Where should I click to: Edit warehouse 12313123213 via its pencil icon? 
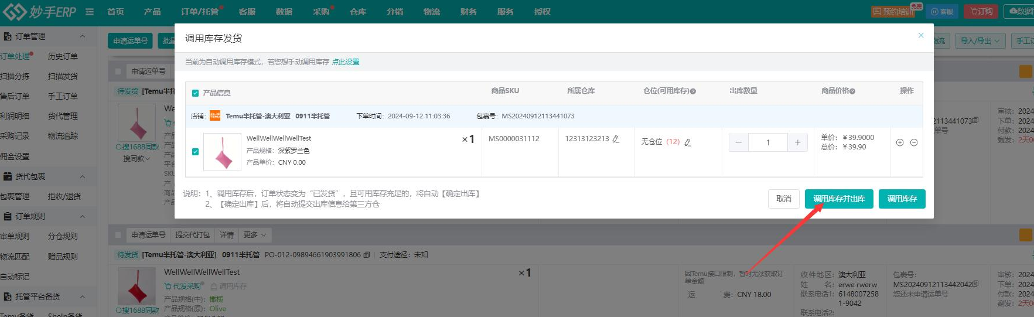tap(616, 139)
